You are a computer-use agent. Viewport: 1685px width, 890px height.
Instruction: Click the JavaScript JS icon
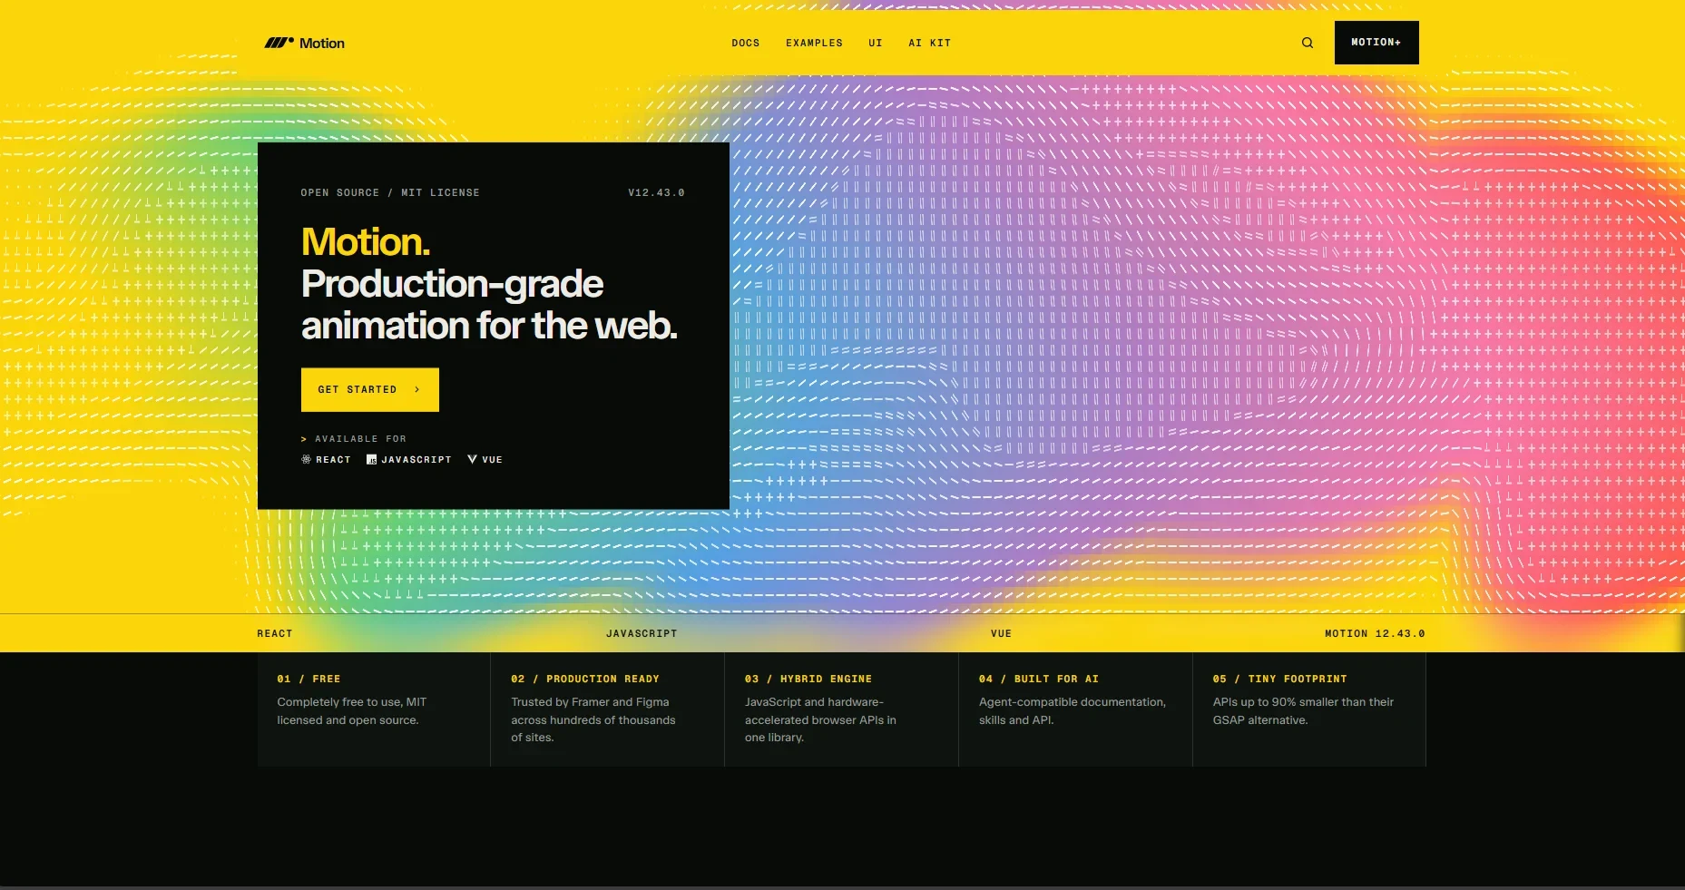[x=371, y=459]
